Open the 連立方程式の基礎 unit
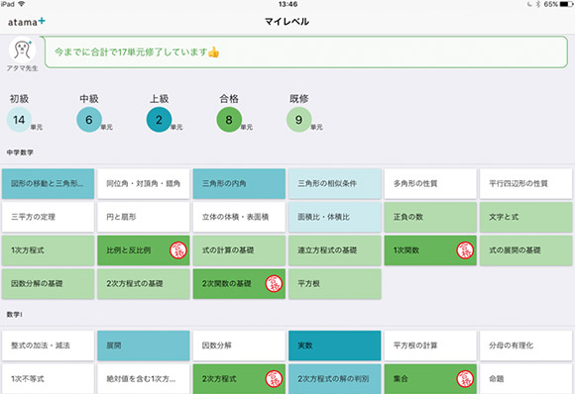The height and width of the screenshot is (394, 575). pyautogui.click(x=335, y=250)
